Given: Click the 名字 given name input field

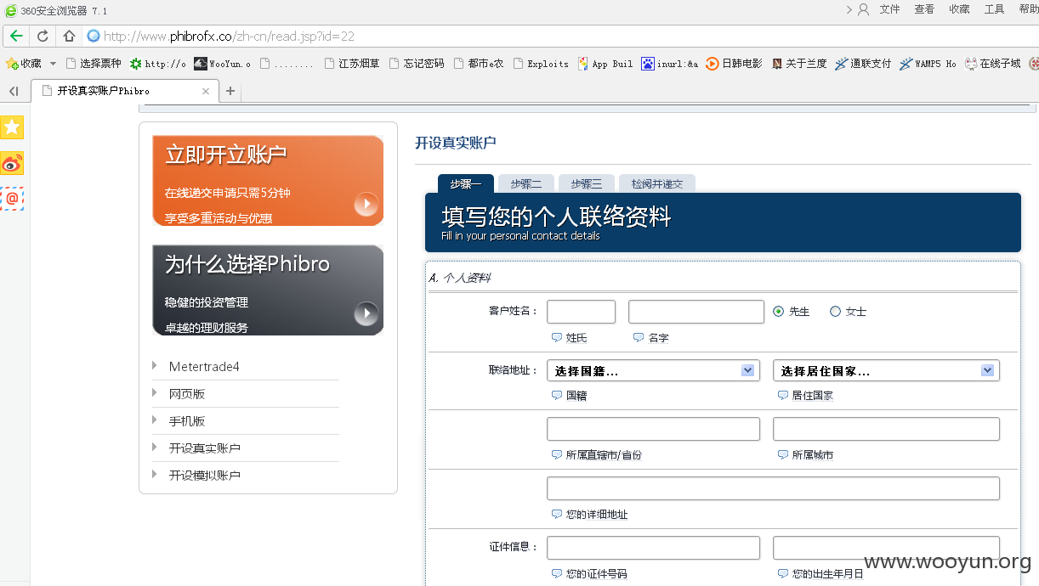Looking at the screenshot, I should pyautogui.click(x=696, y=312).
